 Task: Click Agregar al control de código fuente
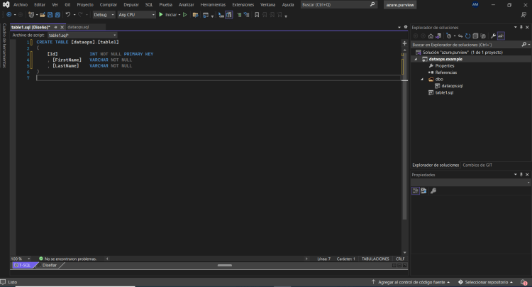point(411,282)
